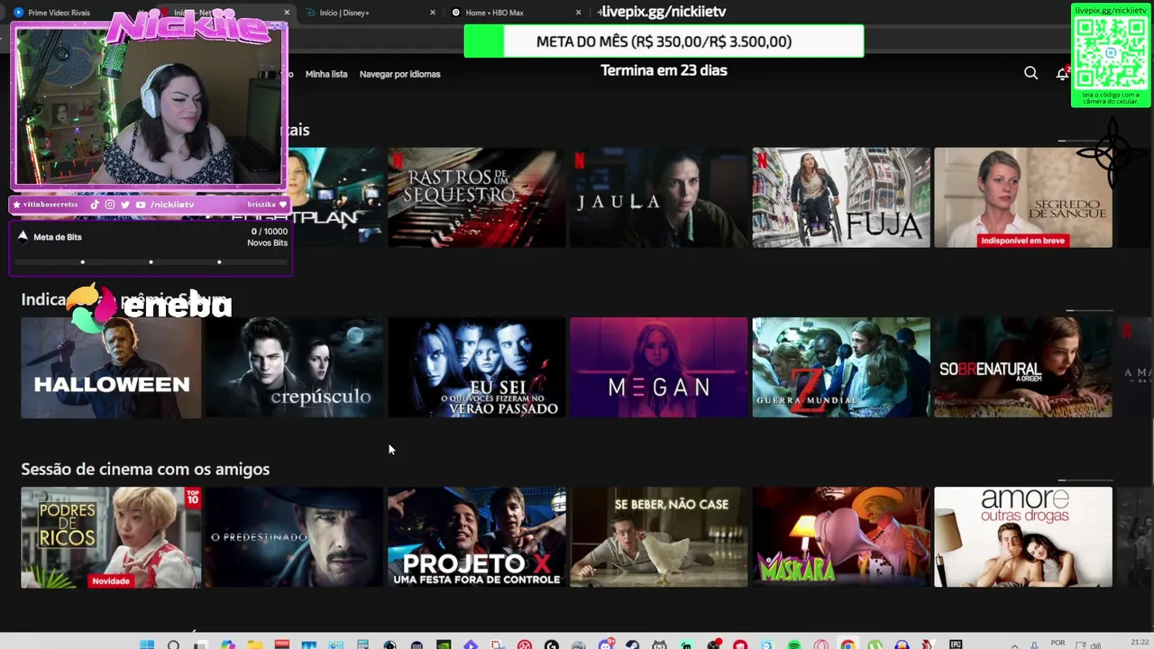Screen dimensions: 1154x649
Task: Click the Twitter icon in stream overlay
Action: (x=125, y=205)
